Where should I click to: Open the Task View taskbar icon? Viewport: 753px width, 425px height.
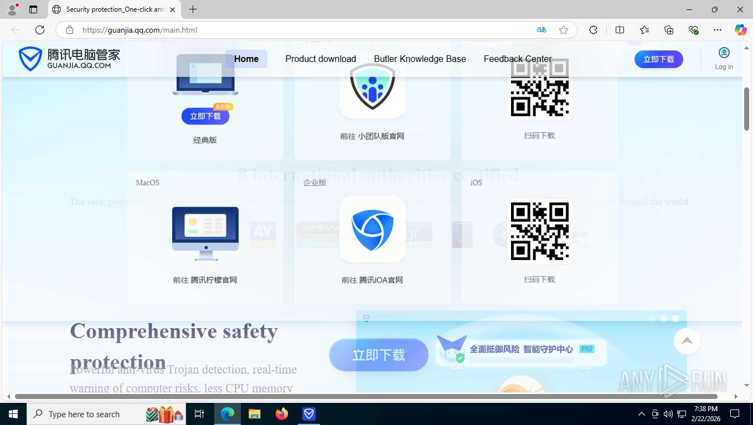199,414
